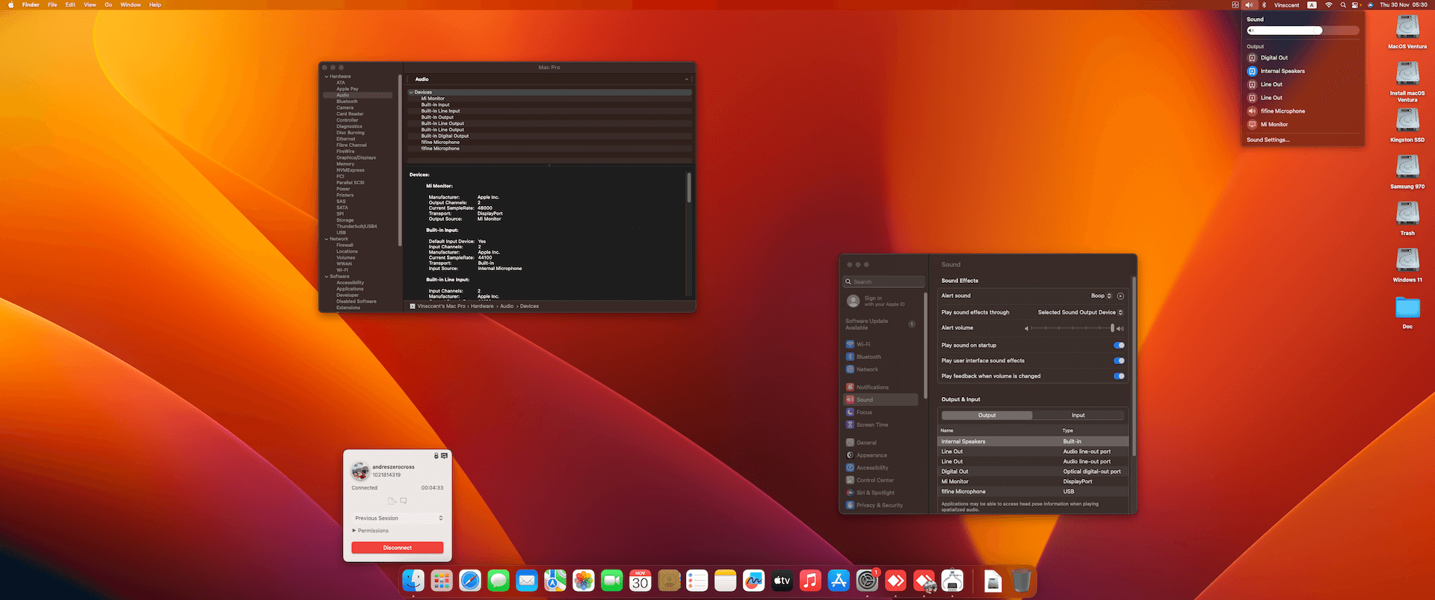The height and width of the screenshot is (600, 1435).
Task: Collapse Network tree in System Information
Action: (327, 240)
